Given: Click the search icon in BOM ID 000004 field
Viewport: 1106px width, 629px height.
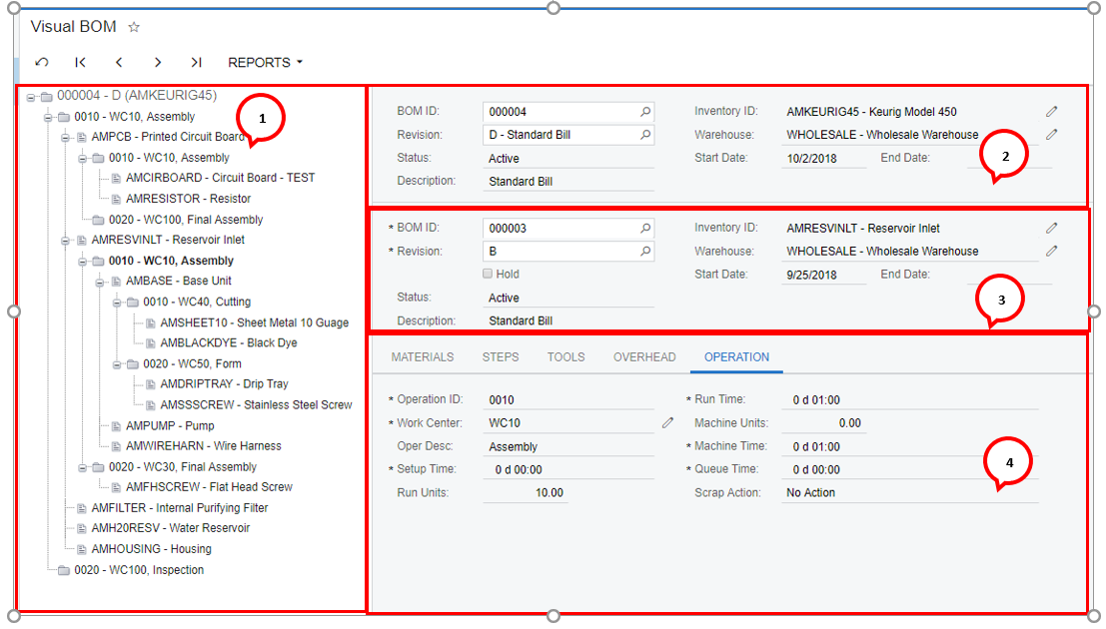Looking at the screenshot, I should coord(645,112).
